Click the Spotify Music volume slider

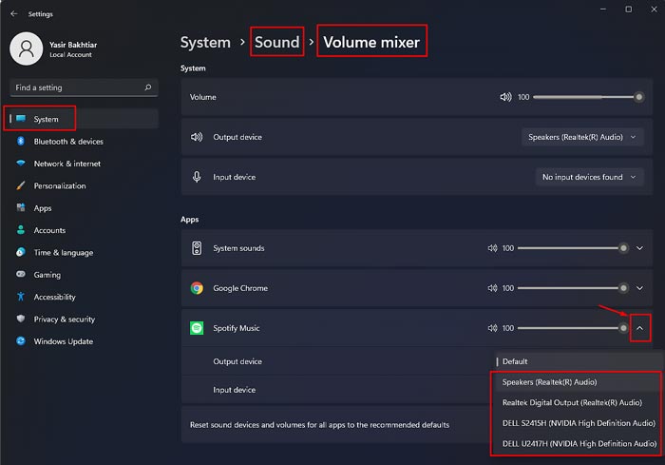tap(573, 328)
